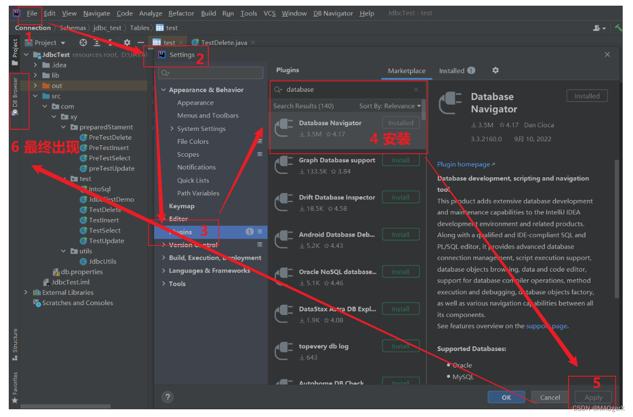Click the large Database Navigator detail icon
Image resolution: width=633 pixels, height=417 pixels.
tap(451, 103)
